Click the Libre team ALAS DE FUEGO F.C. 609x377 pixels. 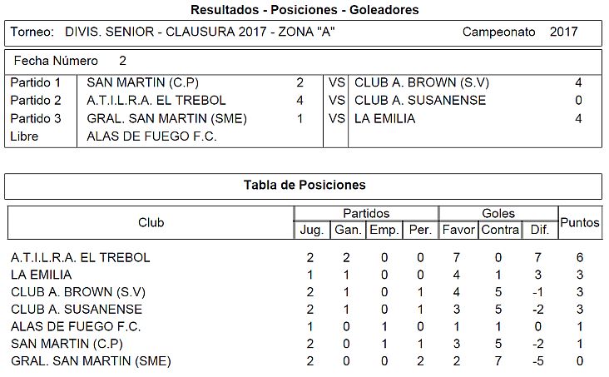coord(151,136)
